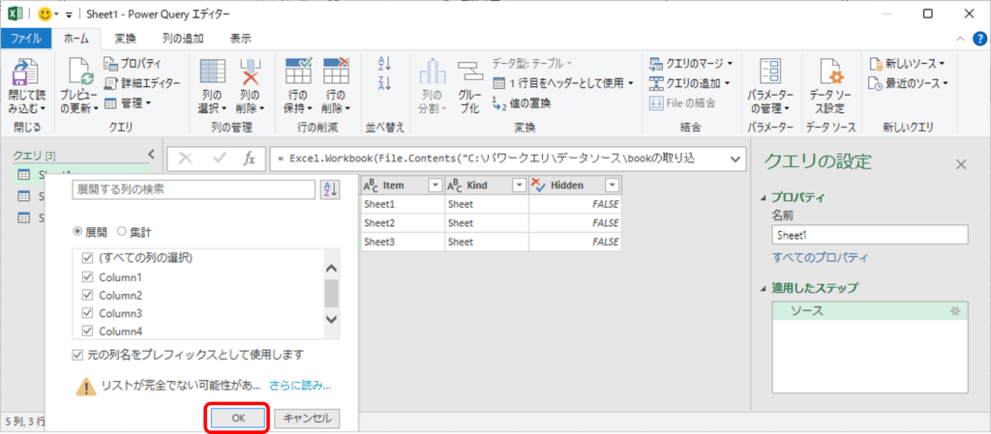Click the column list scrollbar down arrow
The height and width of the screenshot is (434, 991).
[x=331, y=319]
